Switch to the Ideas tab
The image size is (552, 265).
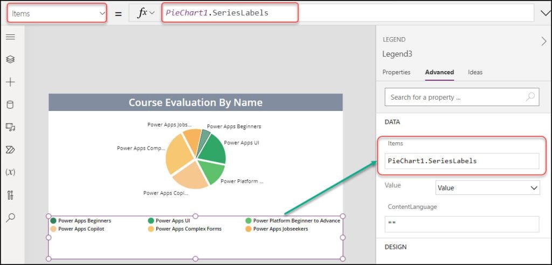(475, 72)
